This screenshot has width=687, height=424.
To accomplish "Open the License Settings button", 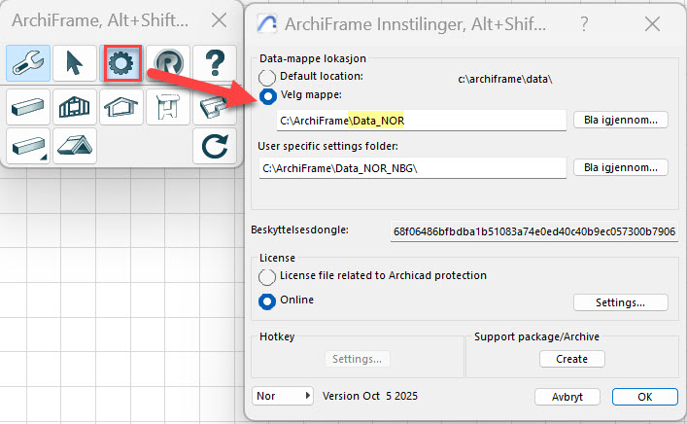I will [x=620, y=302].
